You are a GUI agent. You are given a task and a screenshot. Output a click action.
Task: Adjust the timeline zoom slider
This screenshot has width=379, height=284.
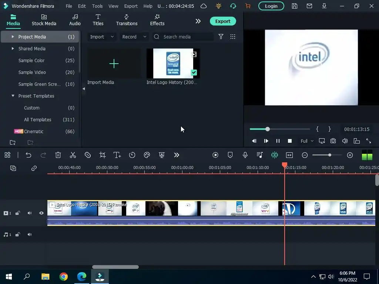coord(330,155)
